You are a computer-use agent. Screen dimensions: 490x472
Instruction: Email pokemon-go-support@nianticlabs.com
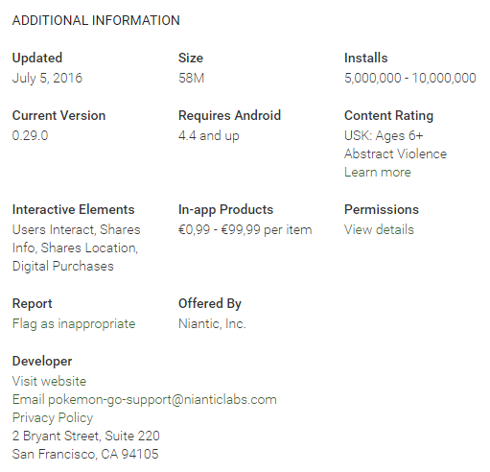145,399
